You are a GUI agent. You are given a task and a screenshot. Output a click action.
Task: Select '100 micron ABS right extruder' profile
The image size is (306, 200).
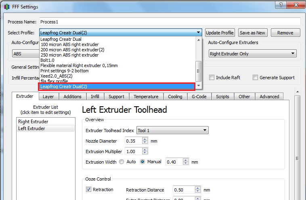(117, 44)
